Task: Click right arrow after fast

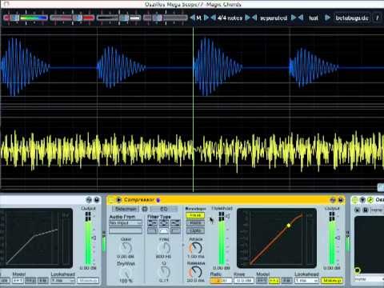Action: pyautogui.click(x=327, y=18)
